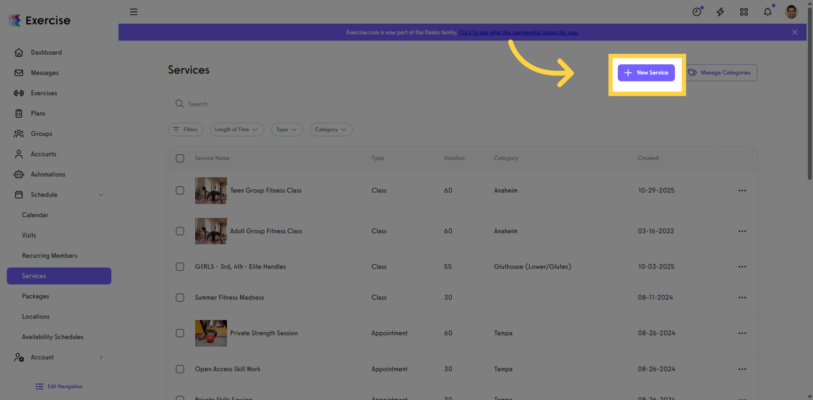Open the Length of Time dropdown
813x400 pixels.
point(237,129)
